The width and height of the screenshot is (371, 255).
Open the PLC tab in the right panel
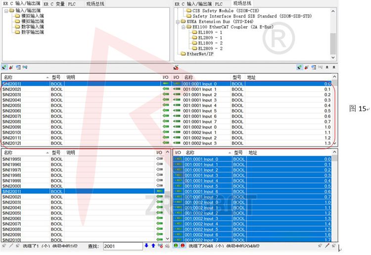(x=219, y=3)
